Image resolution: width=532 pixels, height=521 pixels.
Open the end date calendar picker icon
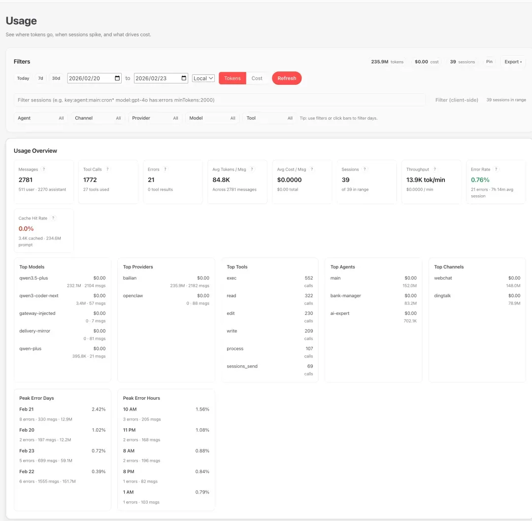tap(184, 78)
